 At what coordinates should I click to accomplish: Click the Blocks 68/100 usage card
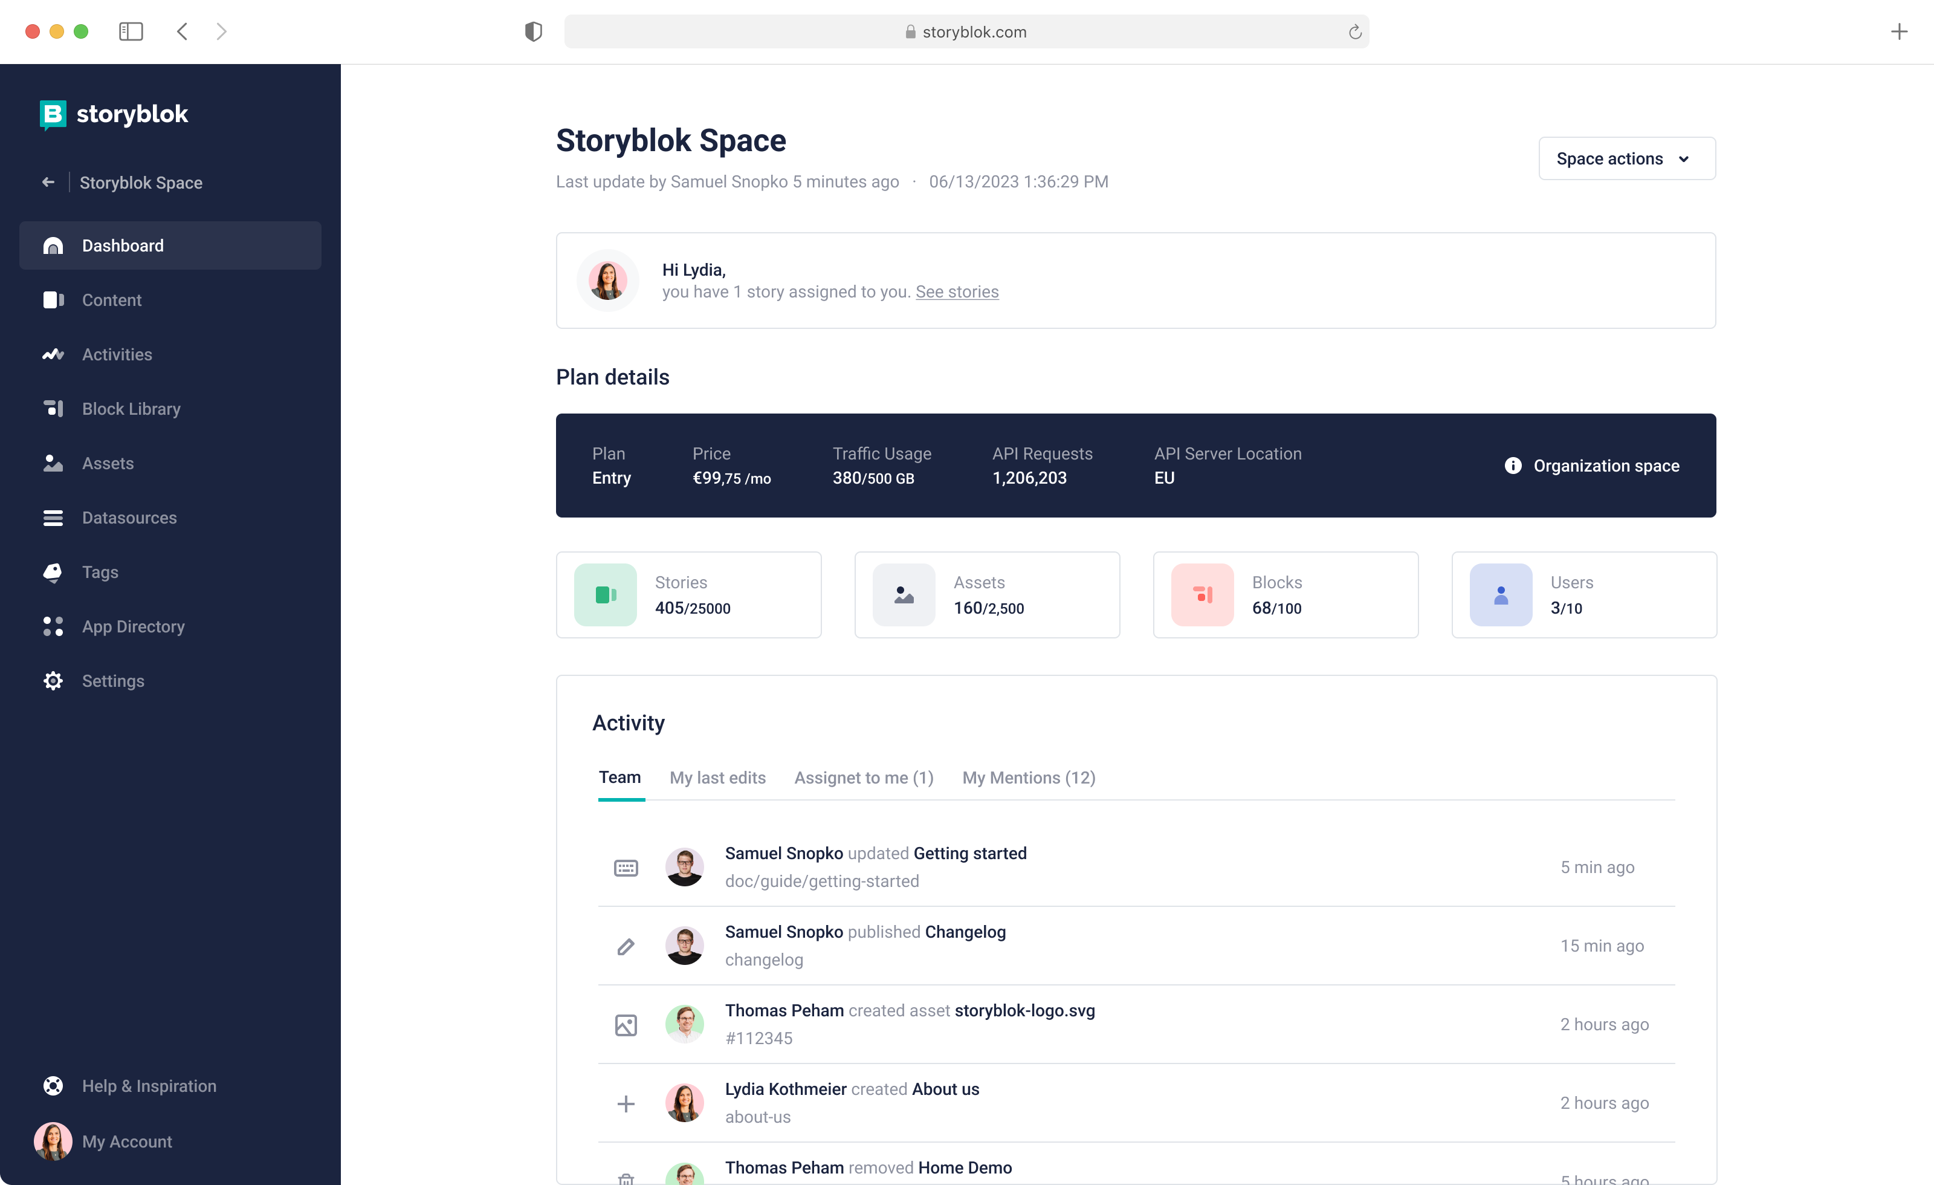1285,594
